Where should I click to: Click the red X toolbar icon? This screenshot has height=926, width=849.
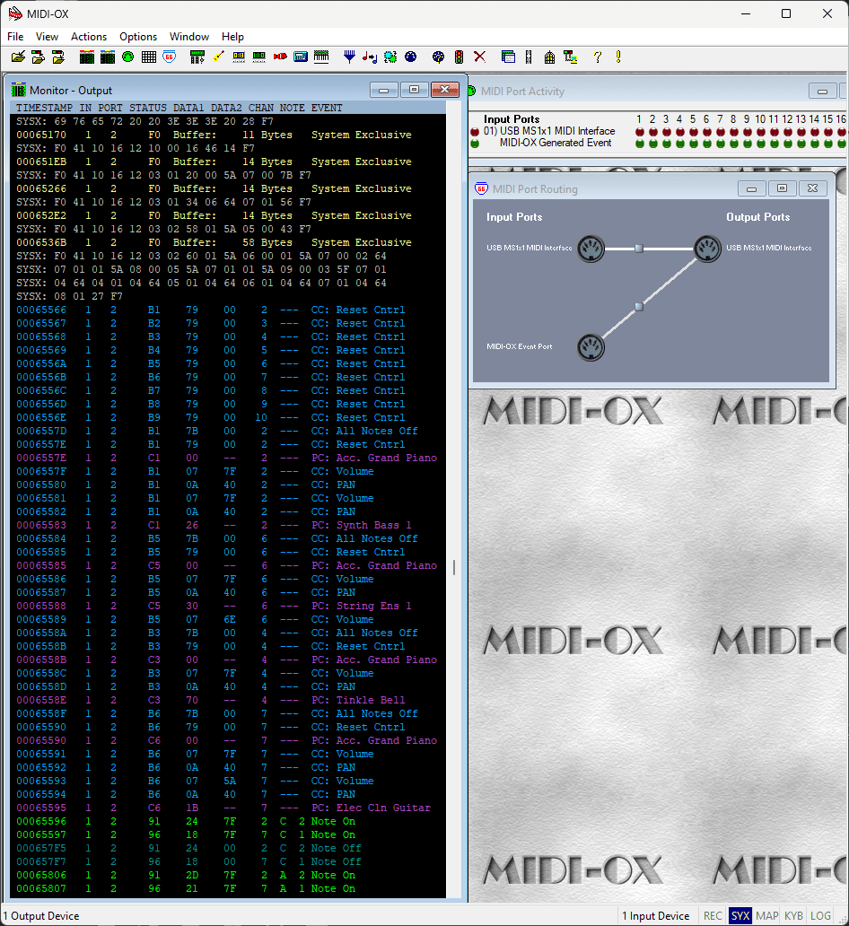tap(480, 57)
